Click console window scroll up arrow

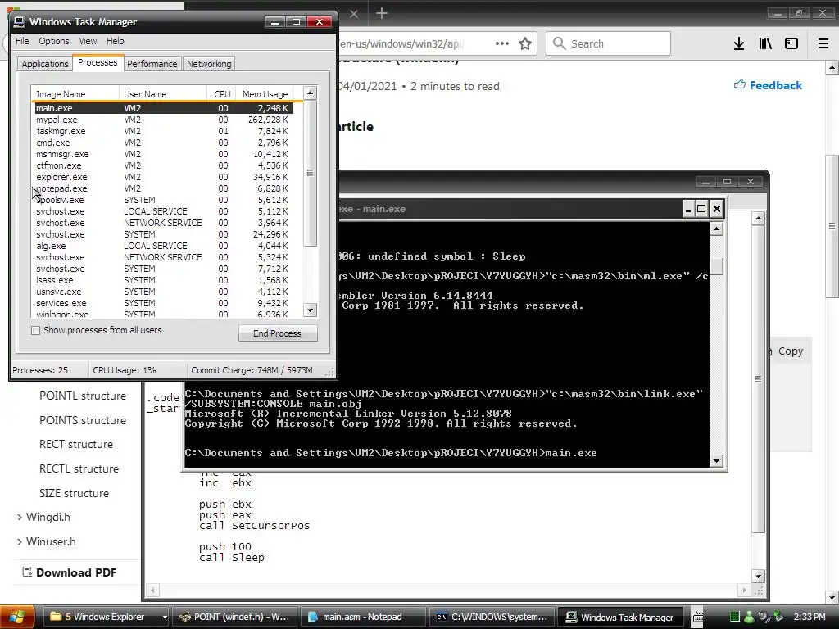[716, 229]
